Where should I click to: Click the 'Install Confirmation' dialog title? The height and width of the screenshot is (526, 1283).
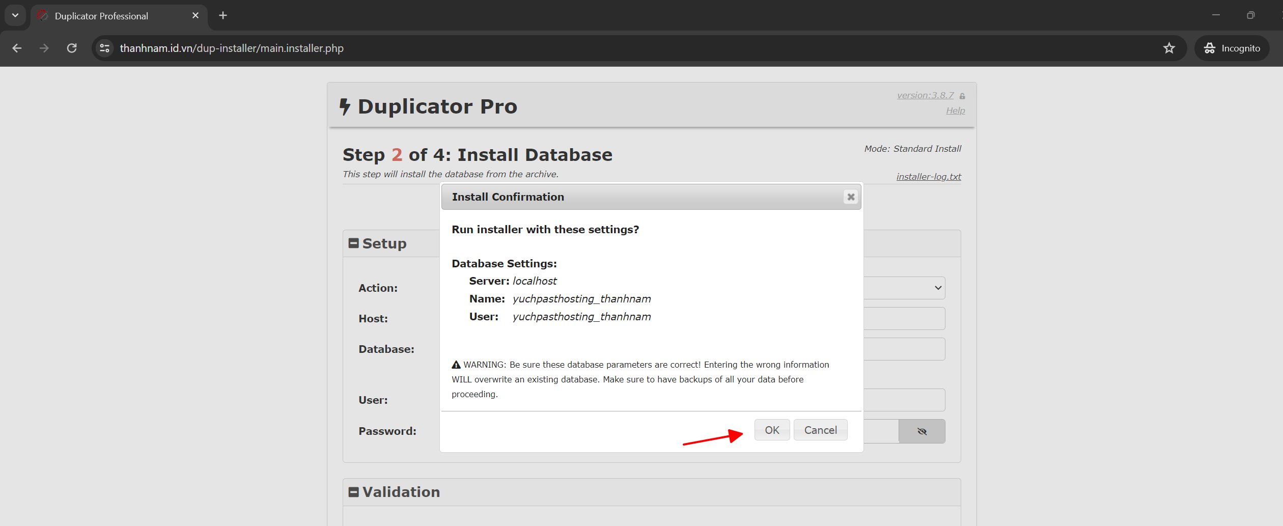point(508,197)
